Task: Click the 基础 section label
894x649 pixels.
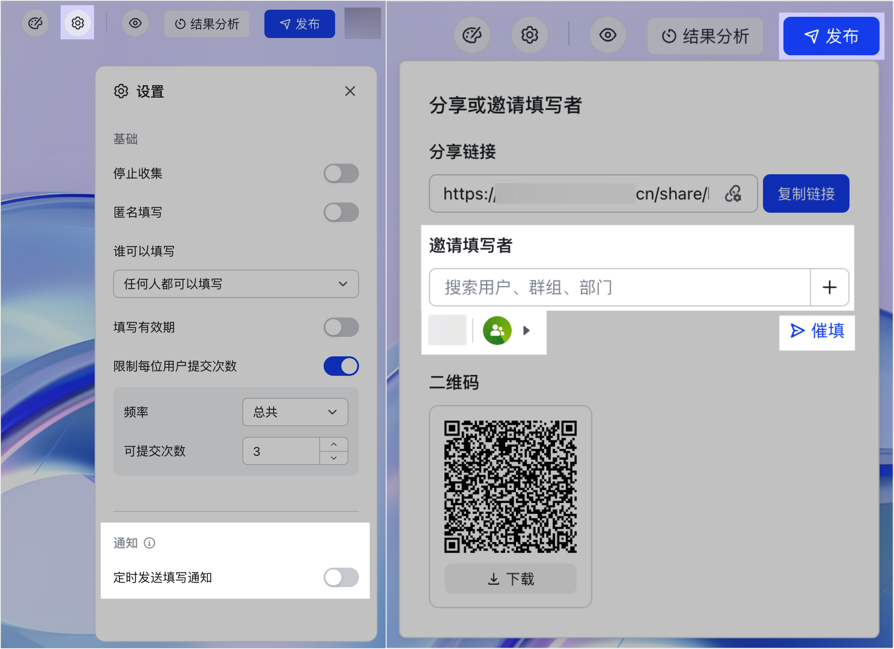Action: tap(126, 139)
